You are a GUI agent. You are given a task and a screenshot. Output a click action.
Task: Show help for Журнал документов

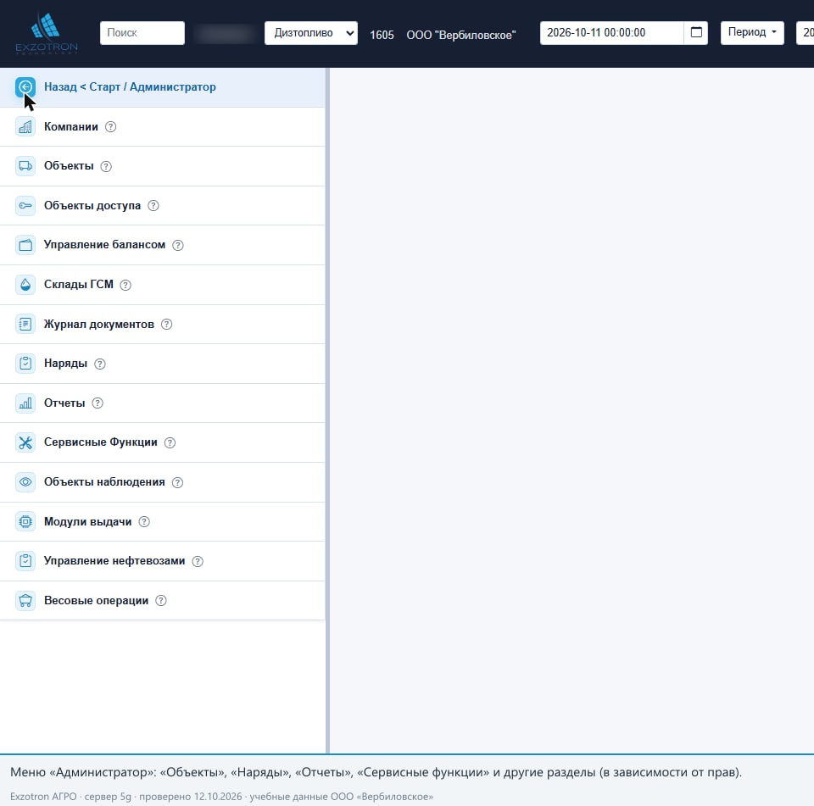coord(166,325)
